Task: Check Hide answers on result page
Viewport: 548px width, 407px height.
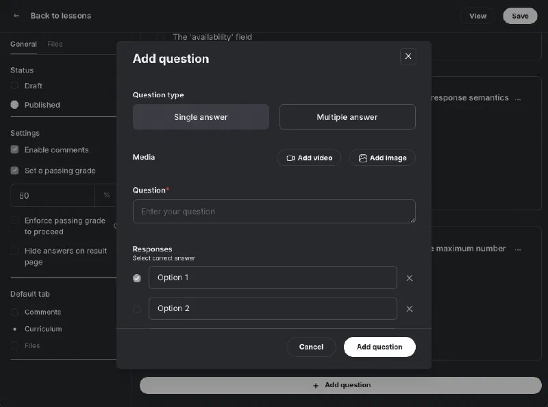Action: click(x=14, y=251)
